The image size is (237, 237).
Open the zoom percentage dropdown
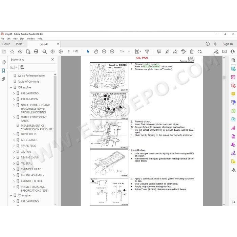pyautogui.click(x=129, y=51)
